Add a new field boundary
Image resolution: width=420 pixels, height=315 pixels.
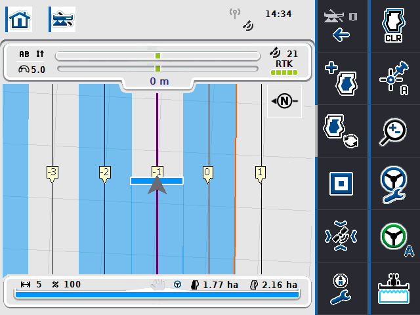[x=341, y=79]
